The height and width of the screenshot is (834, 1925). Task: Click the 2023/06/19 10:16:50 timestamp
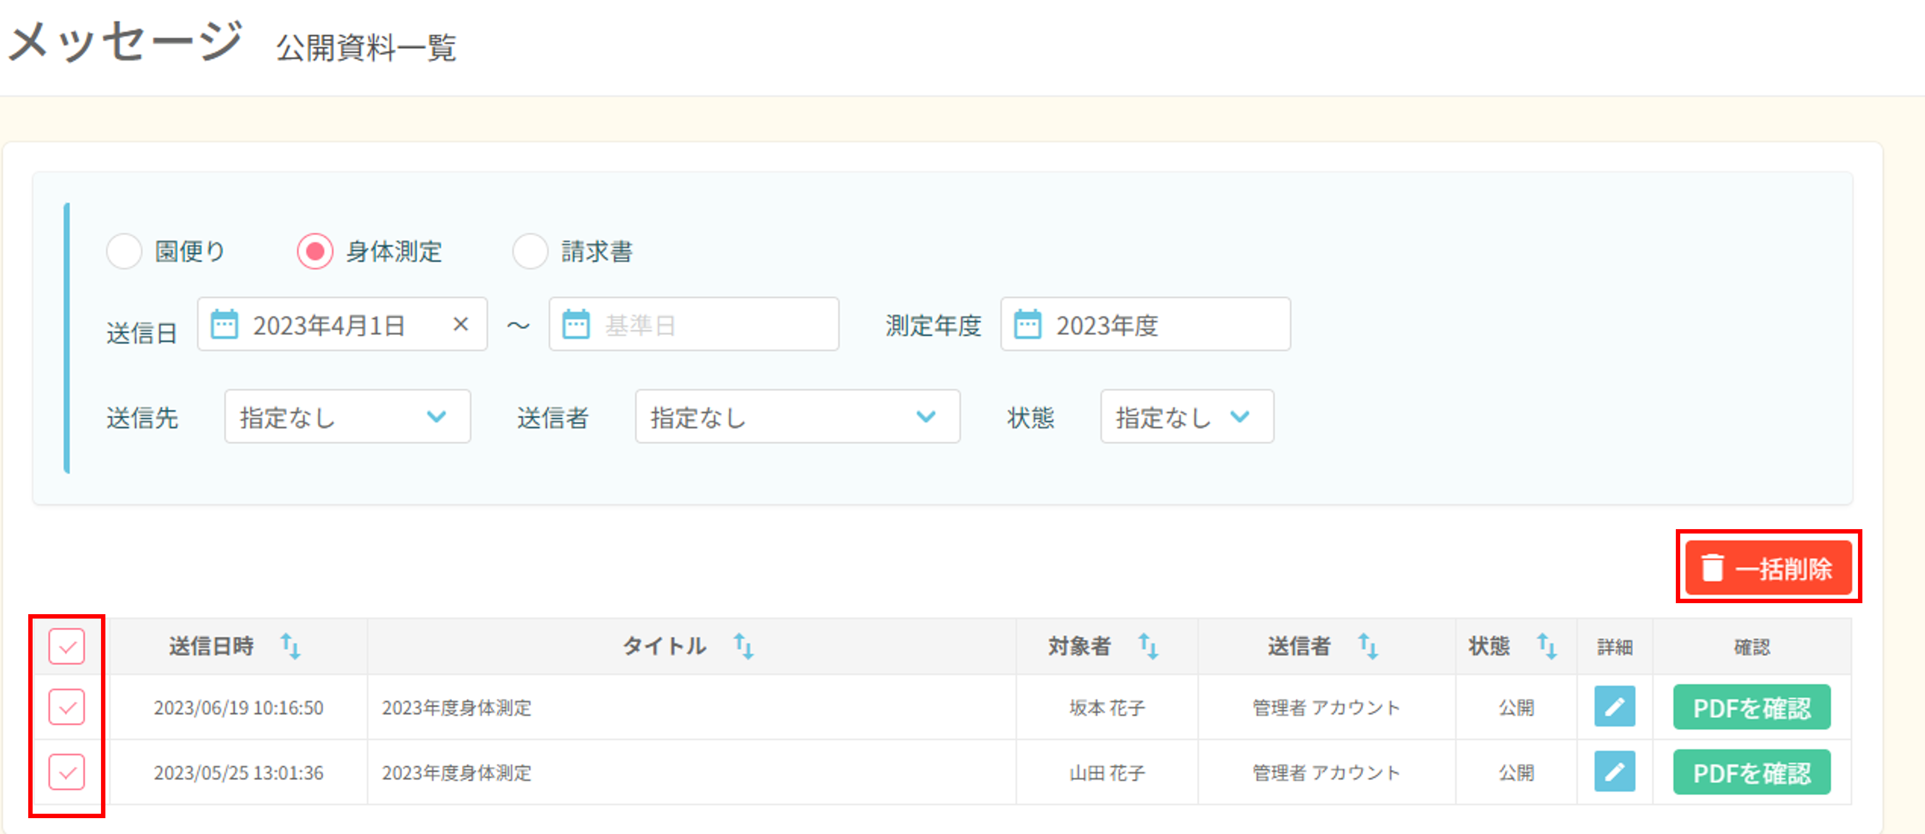tap(239, 707)
